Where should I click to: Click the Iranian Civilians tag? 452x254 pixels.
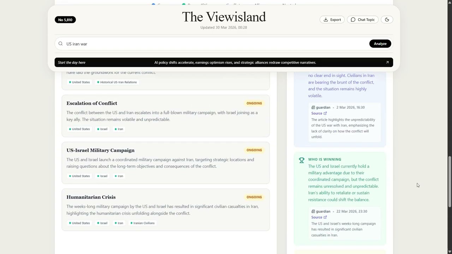coord(143,223)
